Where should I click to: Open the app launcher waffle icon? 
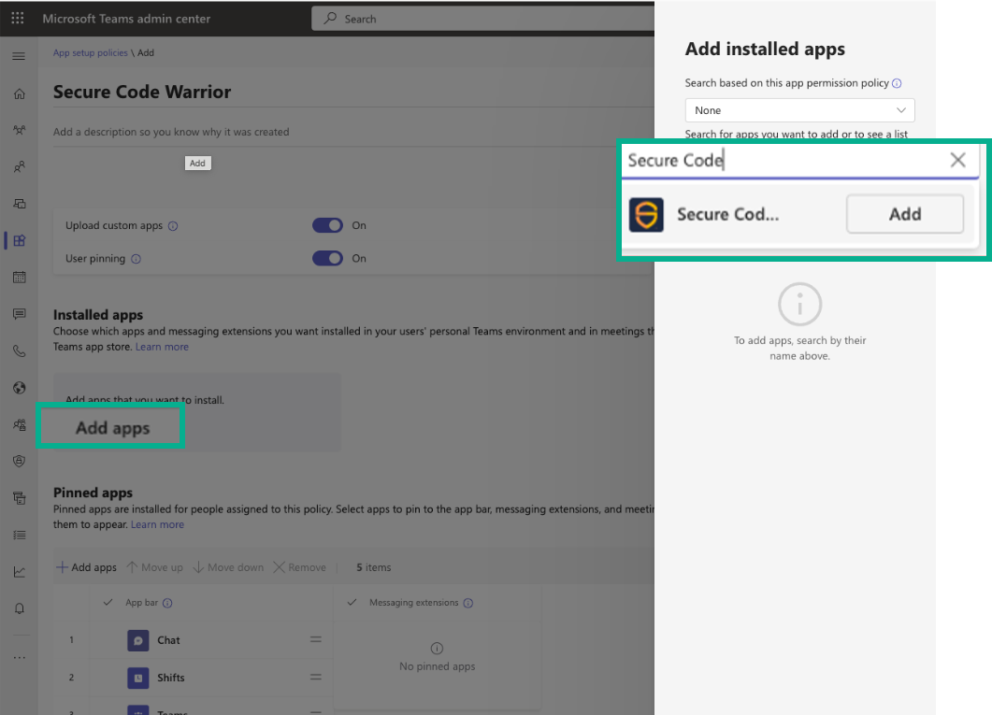tap(18, 19)
